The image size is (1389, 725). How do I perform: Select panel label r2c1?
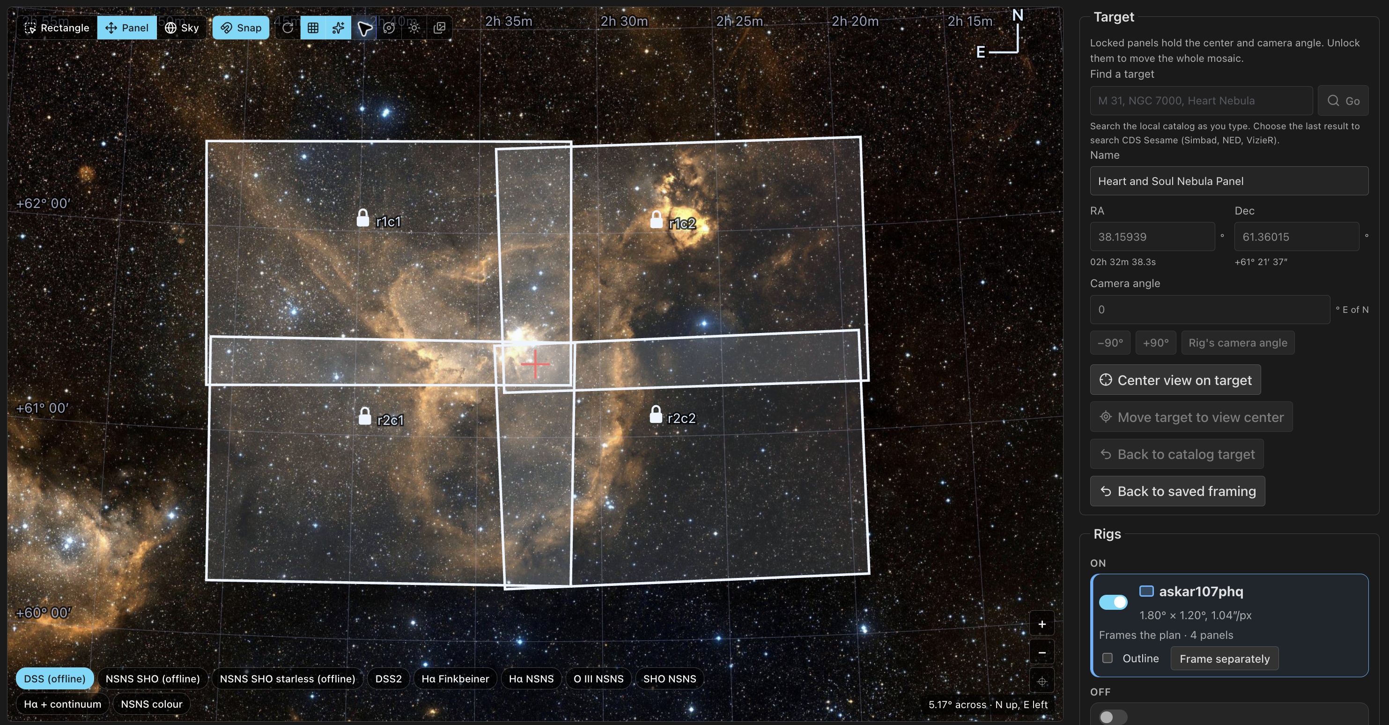391,420
